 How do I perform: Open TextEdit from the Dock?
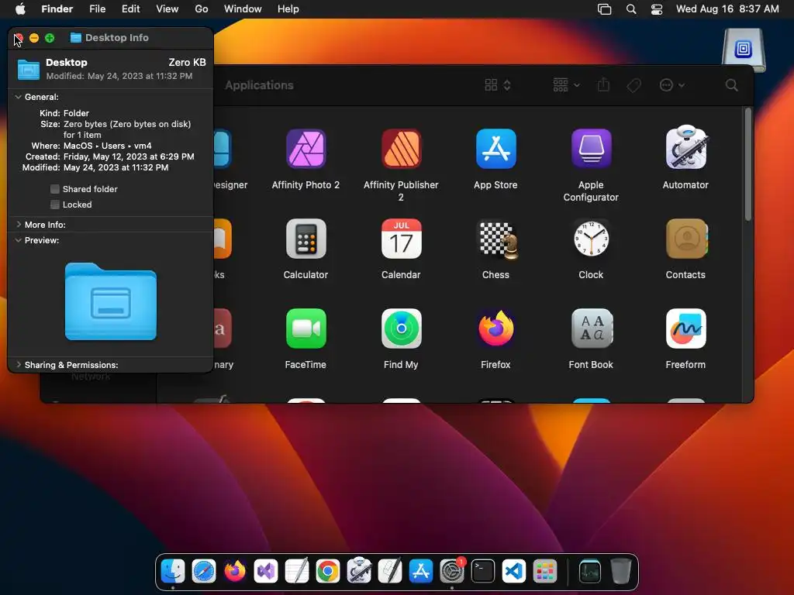[x=297, y=572]
